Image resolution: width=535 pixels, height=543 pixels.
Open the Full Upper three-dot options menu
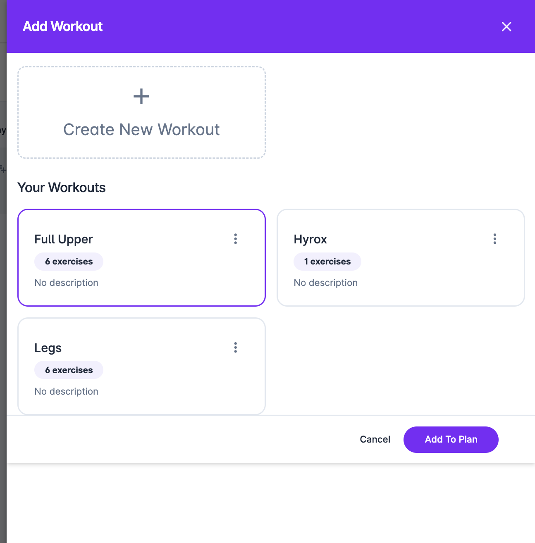coord(236,239)
